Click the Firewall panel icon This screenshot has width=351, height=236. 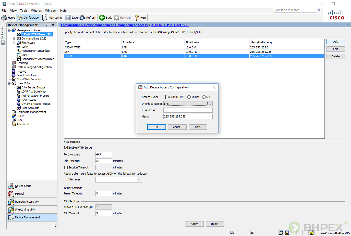click(x=11, y=194)
